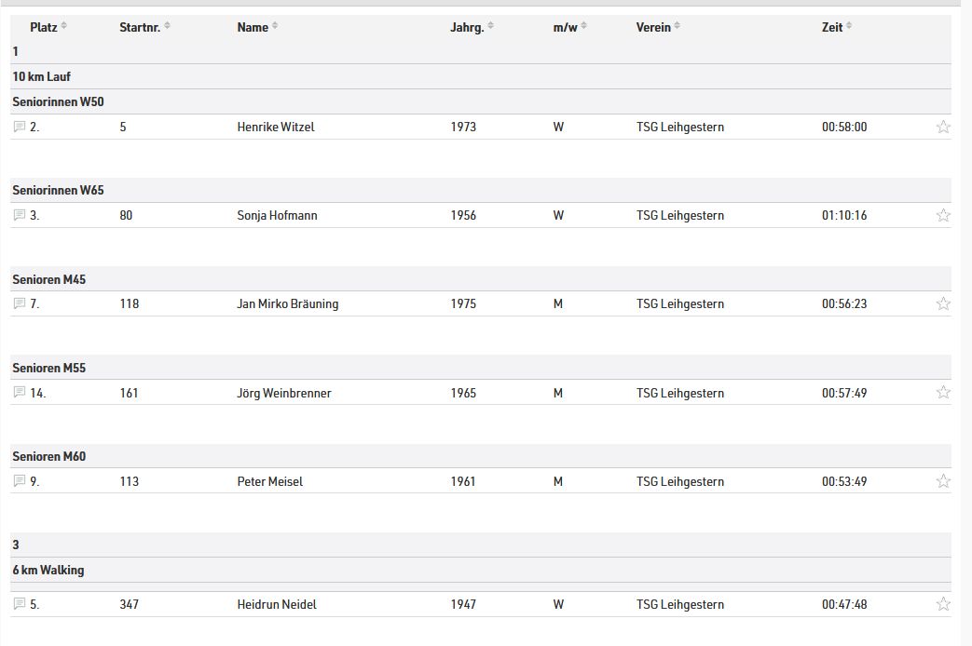The image size is (972, 646).
Task: Favorite Henrike Witzel with star icon
Action: (943, 127)
